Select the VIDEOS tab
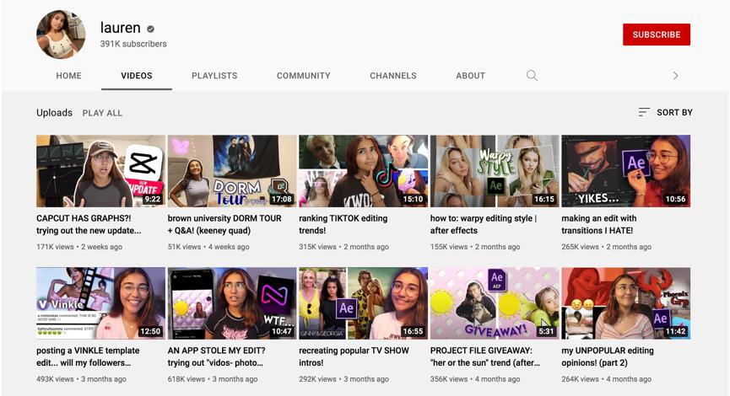730x396 pixels. [137, 75]
